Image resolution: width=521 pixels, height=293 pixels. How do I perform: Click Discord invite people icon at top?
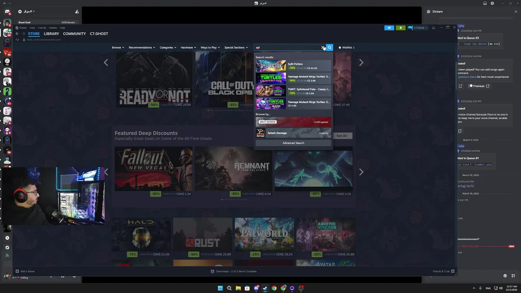point(77,12)
